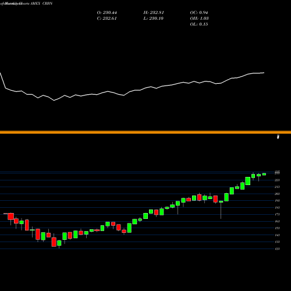Click the close price text C: 232.61
This screenshot has height=291, width=291.
[107, 19]
